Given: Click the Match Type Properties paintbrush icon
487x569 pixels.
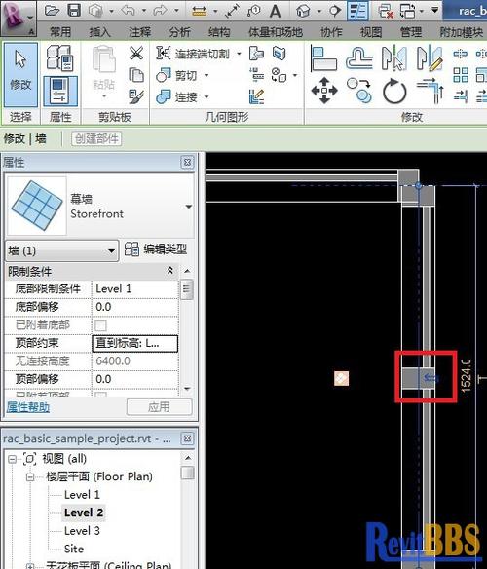Looking at the screenshot, I should [136, 96].
